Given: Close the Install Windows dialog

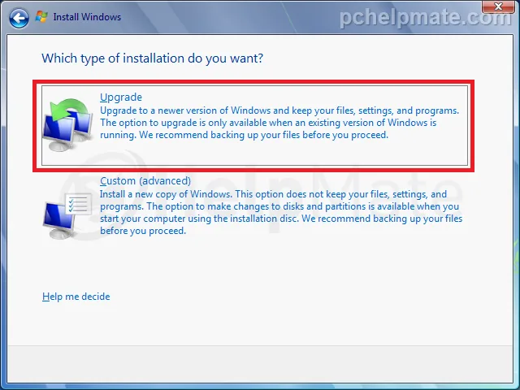Looking at the screenshot, I should pos(498,6).
